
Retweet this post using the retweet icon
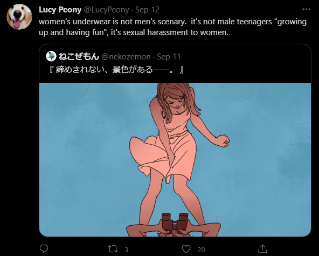pos(113,249)
